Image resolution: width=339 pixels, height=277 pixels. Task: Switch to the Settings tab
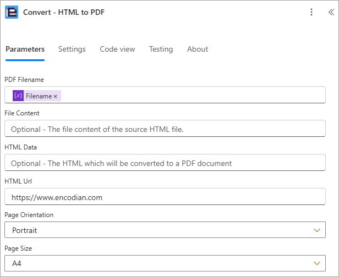point(72,49)
